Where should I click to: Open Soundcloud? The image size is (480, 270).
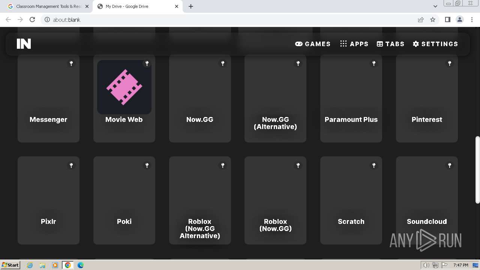427,200
